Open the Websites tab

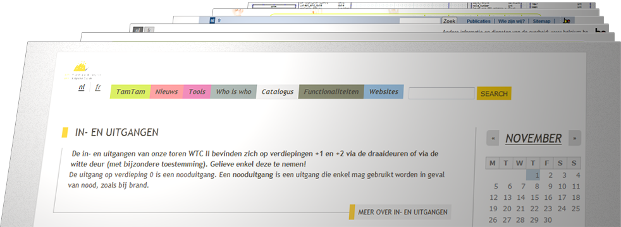click(x=383, y=91)
